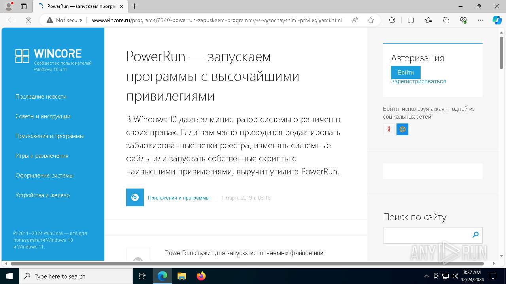This screenshot has height=284, width=506.
Task: Click the article category disc icon
Action: pos(135,197)
